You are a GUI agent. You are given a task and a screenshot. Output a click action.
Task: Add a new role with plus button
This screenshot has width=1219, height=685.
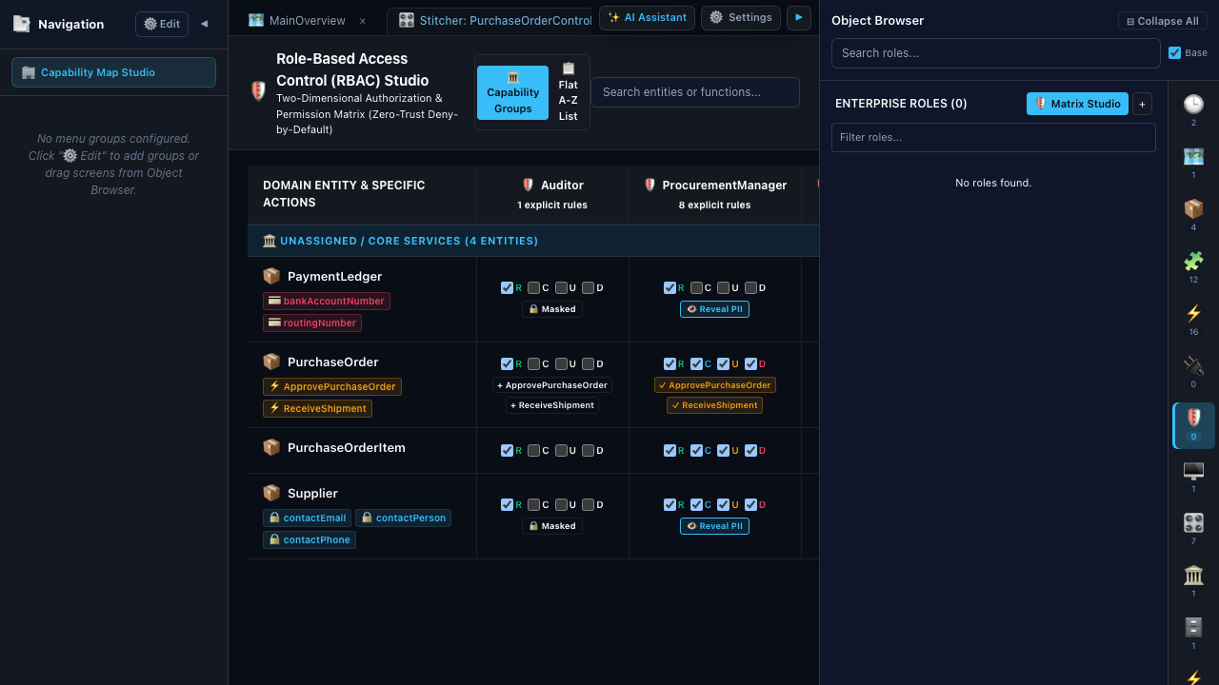click(1143, 104)
